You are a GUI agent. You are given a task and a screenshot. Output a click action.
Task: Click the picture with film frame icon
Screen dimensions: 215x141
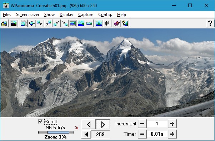click(x=24, y=23)
